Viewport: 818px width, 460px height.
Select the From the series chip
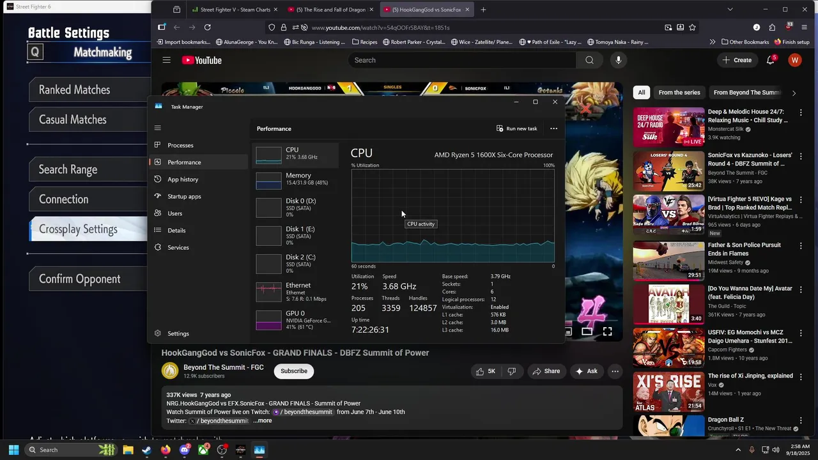pyautogui.click(x=679, y=93)
